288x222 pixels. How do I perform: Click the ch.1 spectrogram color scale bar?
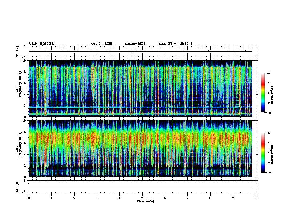click(263, 93)
